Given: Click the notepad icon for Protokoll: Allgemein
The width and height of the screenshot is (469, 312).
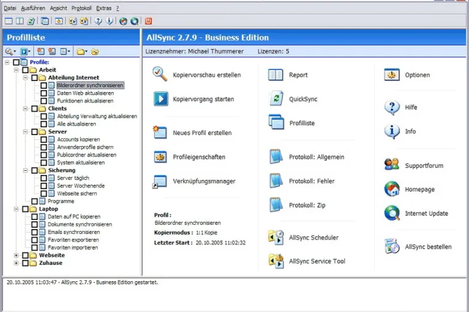Looking at the screenshot, I should [276, 157].
